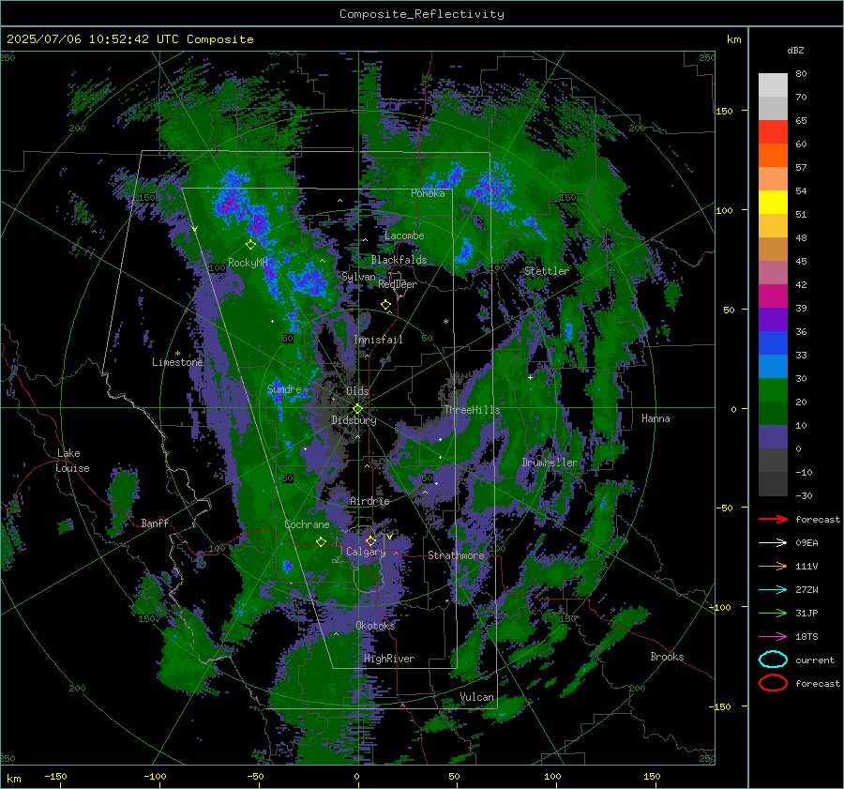844x789 pixels.
Task: Pick the magenta swatch between 42 and 39
Action: (773, 296)
